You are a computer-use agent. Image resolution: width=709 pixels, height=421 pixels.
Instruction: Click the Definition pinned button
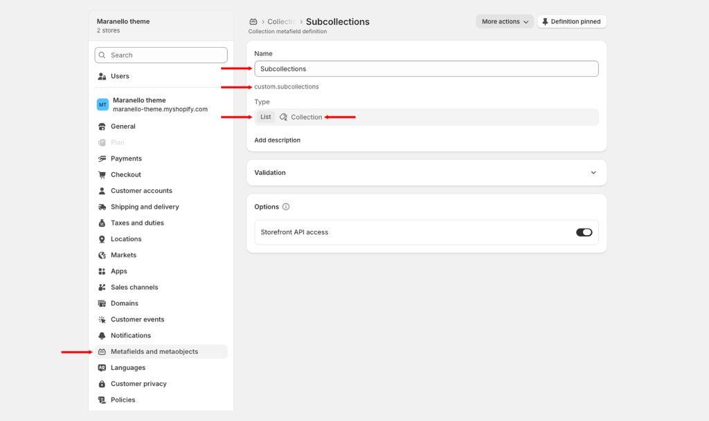[x=572, y=21]
